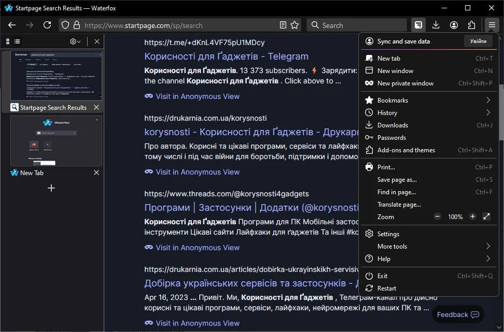Click the Увійти sign-in button

click(478, 41)
